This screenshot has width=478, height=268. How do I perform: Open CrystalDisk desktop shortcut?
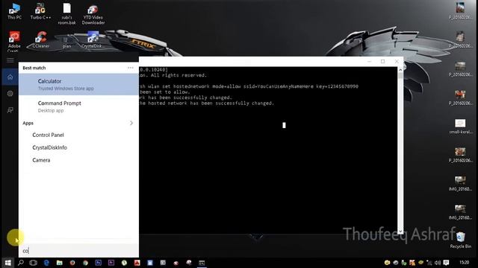[93, 40]
